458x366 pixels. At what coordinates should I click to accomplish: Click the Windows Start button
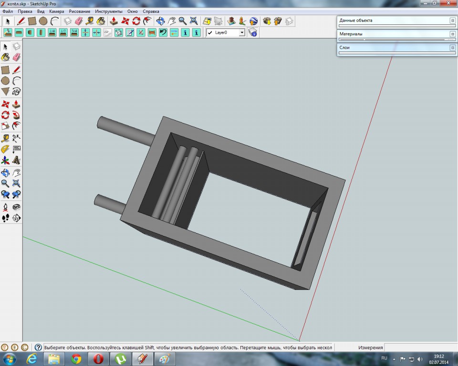10,358
